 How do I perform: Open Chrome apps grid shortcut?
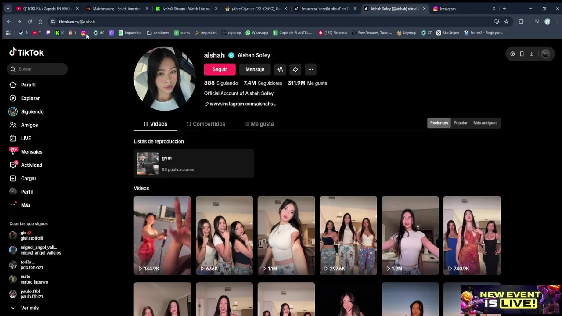click(x=8, y=33)
